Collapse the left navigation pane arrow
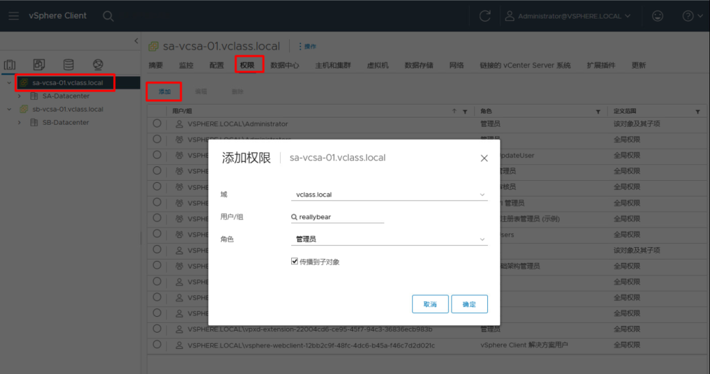710x374 pixels. (136, 41)
